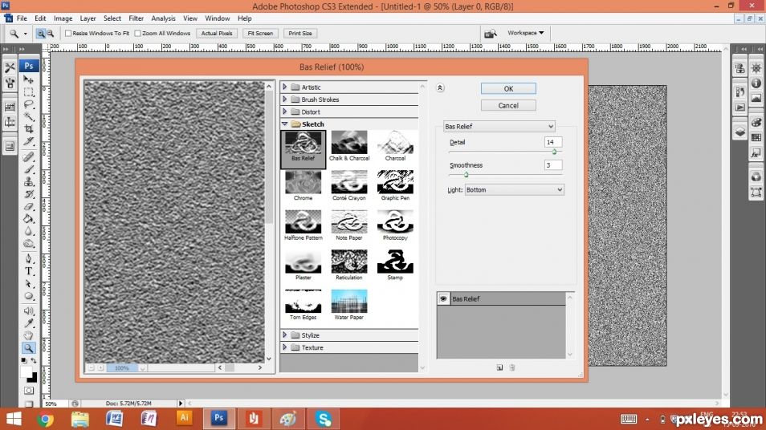Expand the Brush Strokes filter folder
Screen dimensions: 766x430
pos(285,99)
